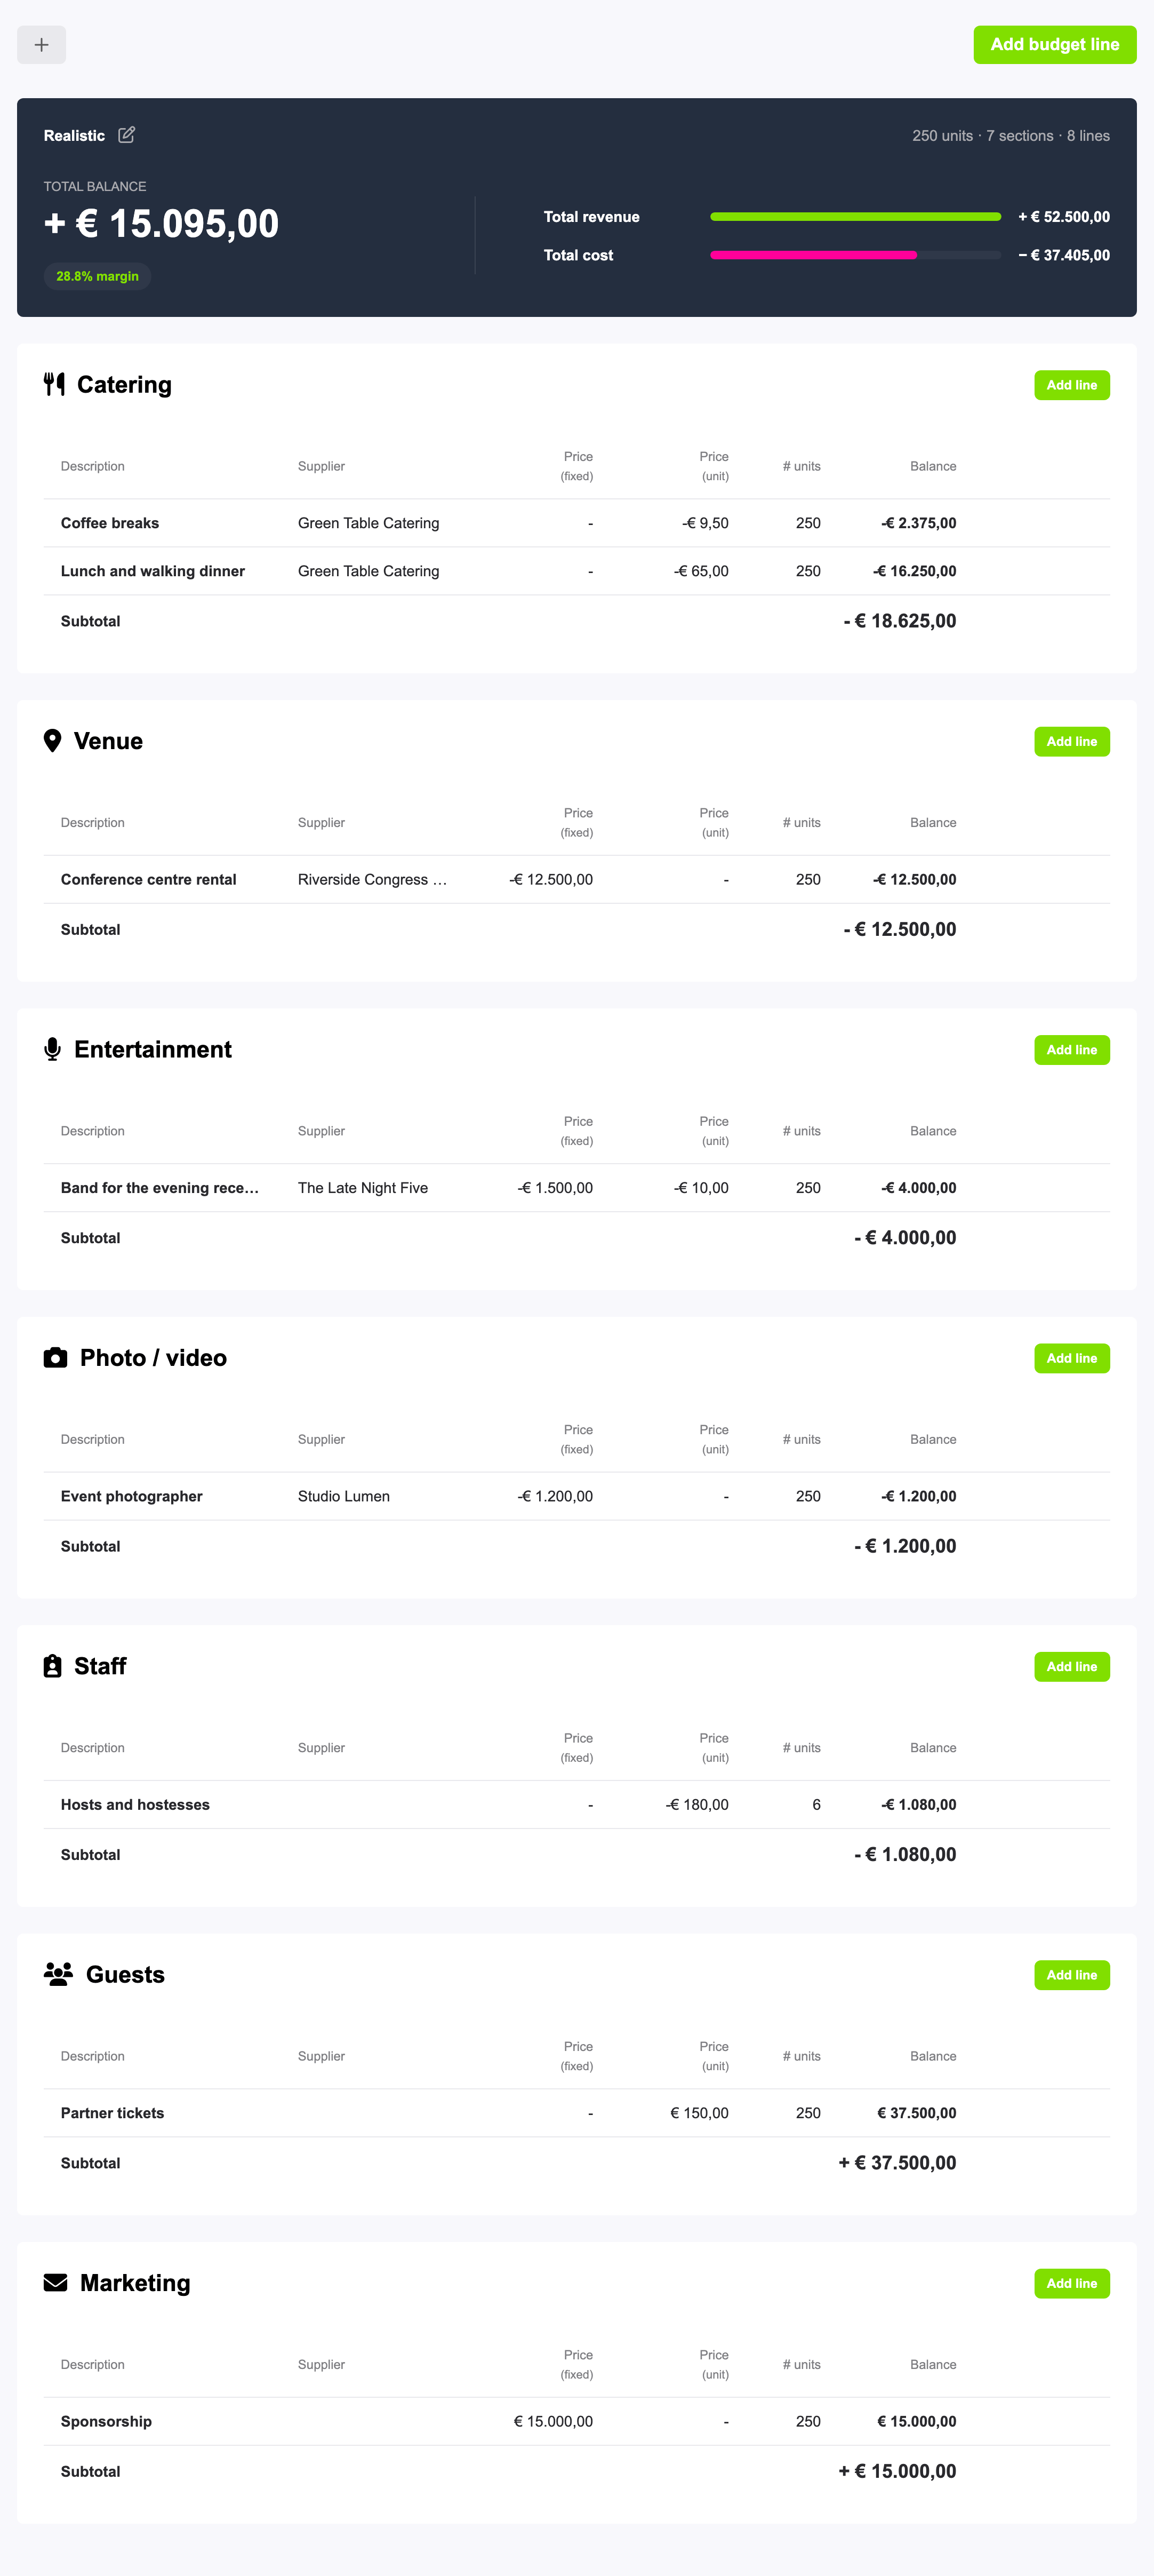Add a new budget line
Screen dimensions: 1154x2576
pyautogui.click(x=1054, y=45)
